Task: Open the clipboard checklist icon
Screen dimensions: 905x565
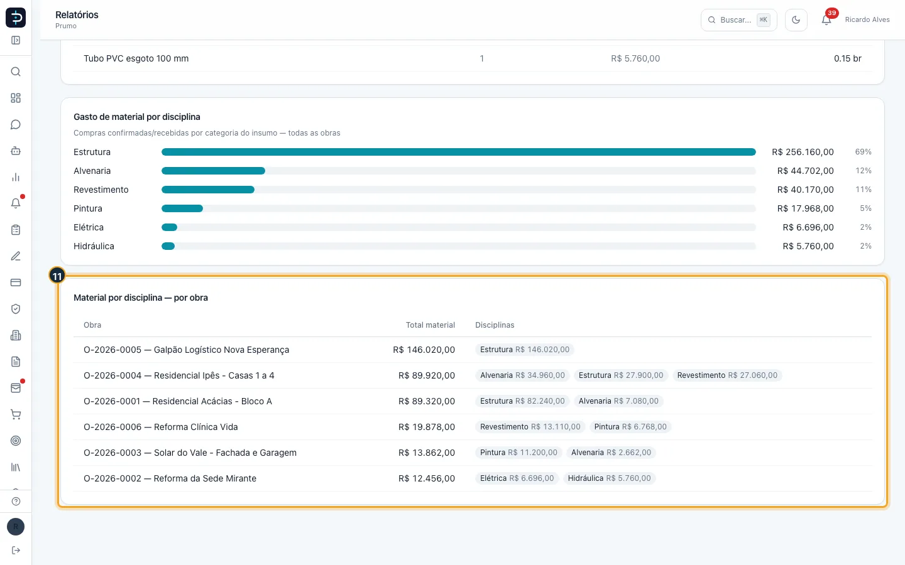Action: coord(16,230)
